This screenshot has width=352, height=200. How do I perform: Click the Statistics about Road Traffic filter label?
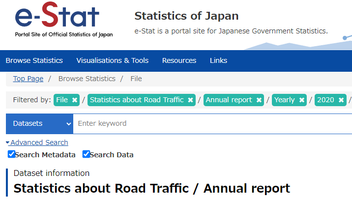click(x=137, y=100)
